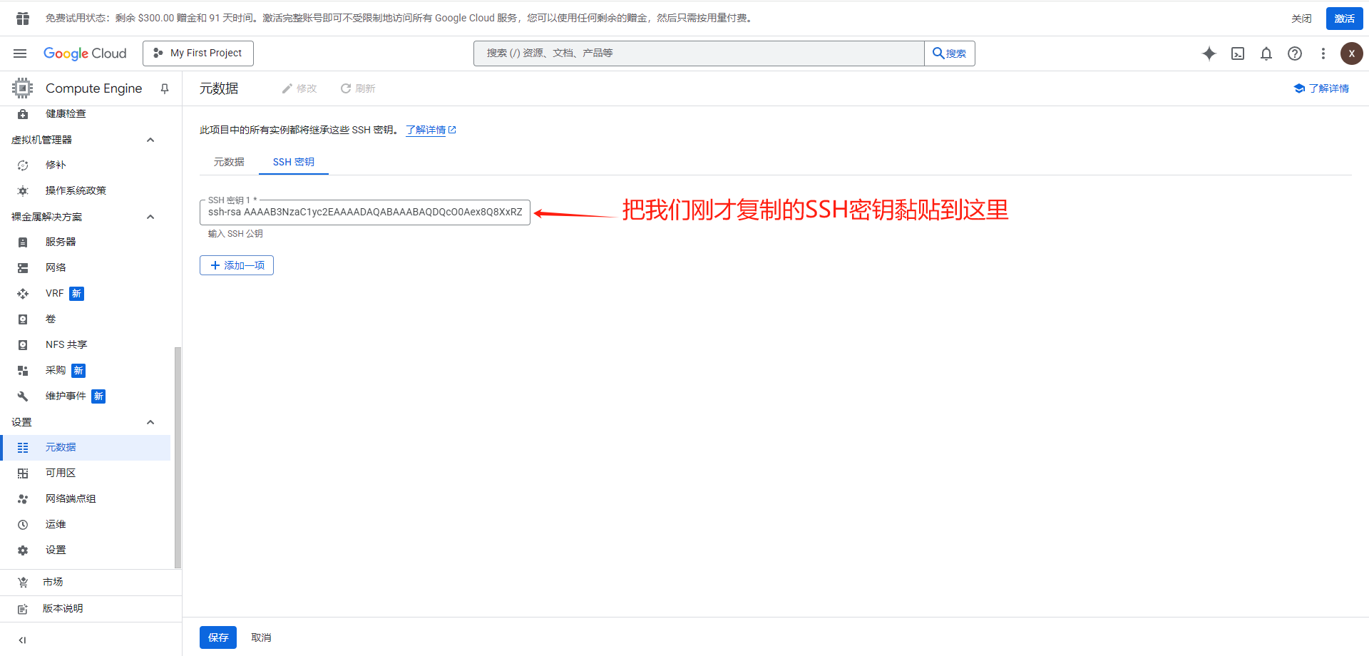Click the zones icon beside 可用区
This screenshot has width=1369, height=656.
click(23, 473)
